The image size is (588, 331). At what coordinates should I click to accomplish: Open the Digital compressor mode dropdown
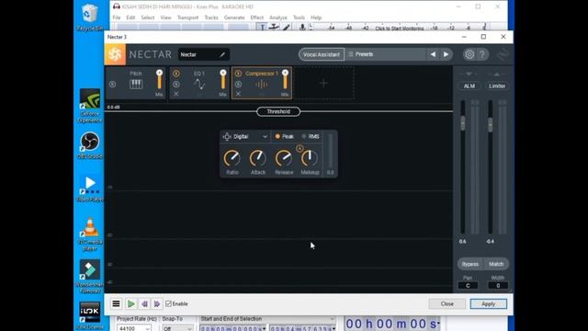coord(245,137)
